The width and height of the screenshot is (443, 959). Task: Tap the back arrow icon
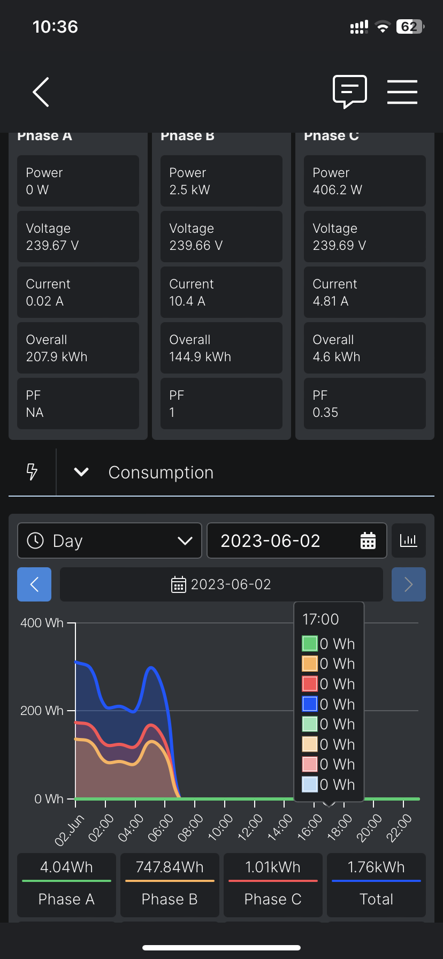click(41, 92)
